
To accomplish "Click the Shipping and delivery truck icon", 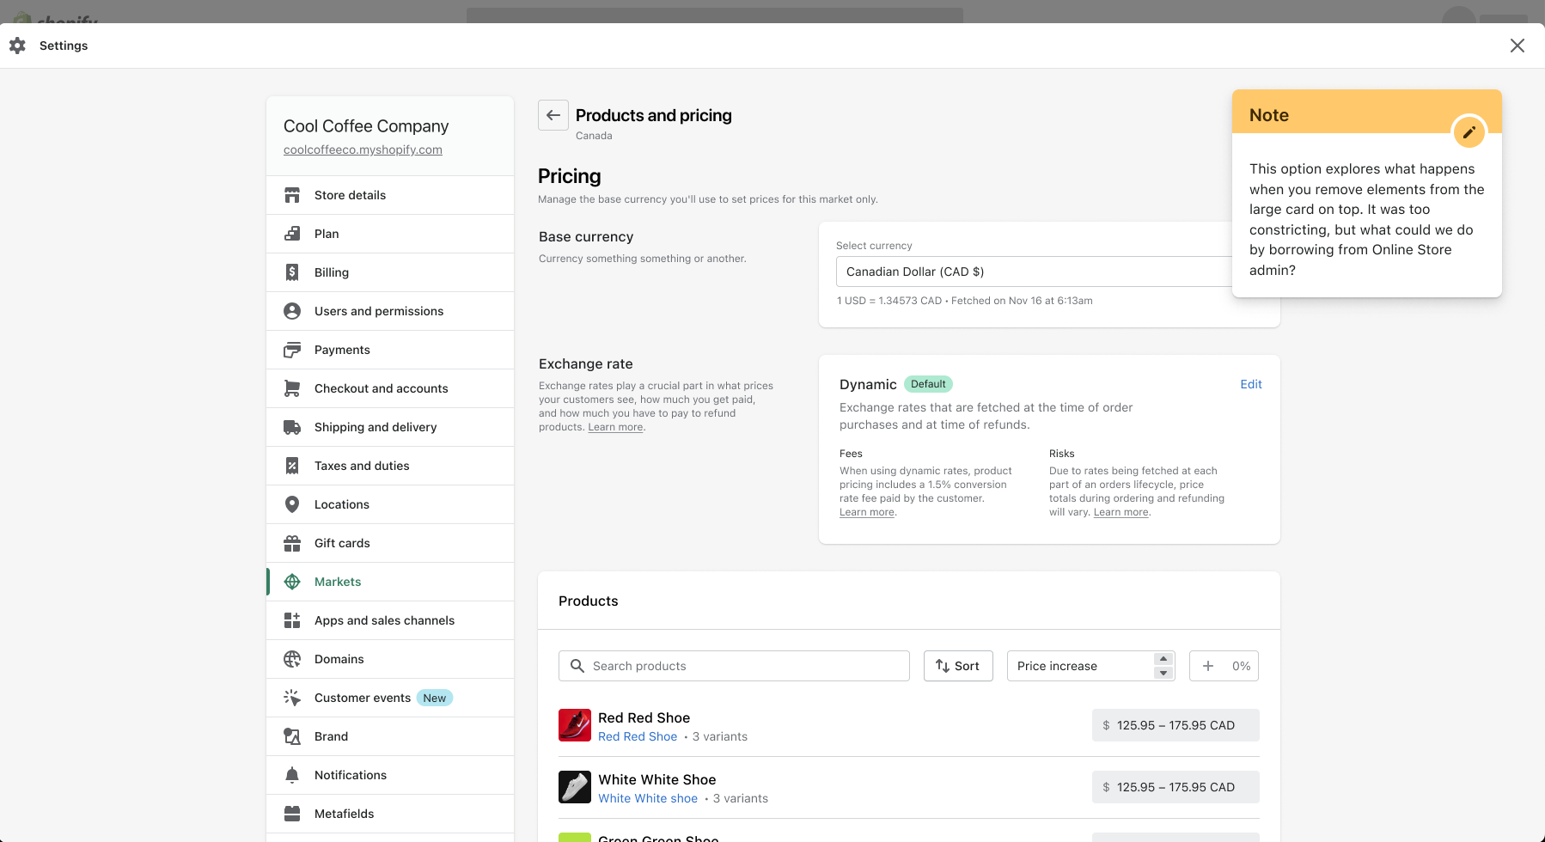I will click(292, 427).
